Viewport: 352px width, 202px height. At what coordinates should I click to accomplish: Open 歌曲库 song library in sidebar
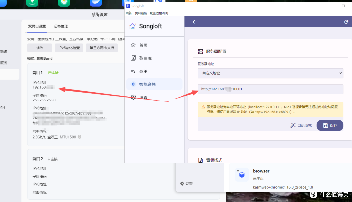[x=154, y=58]
